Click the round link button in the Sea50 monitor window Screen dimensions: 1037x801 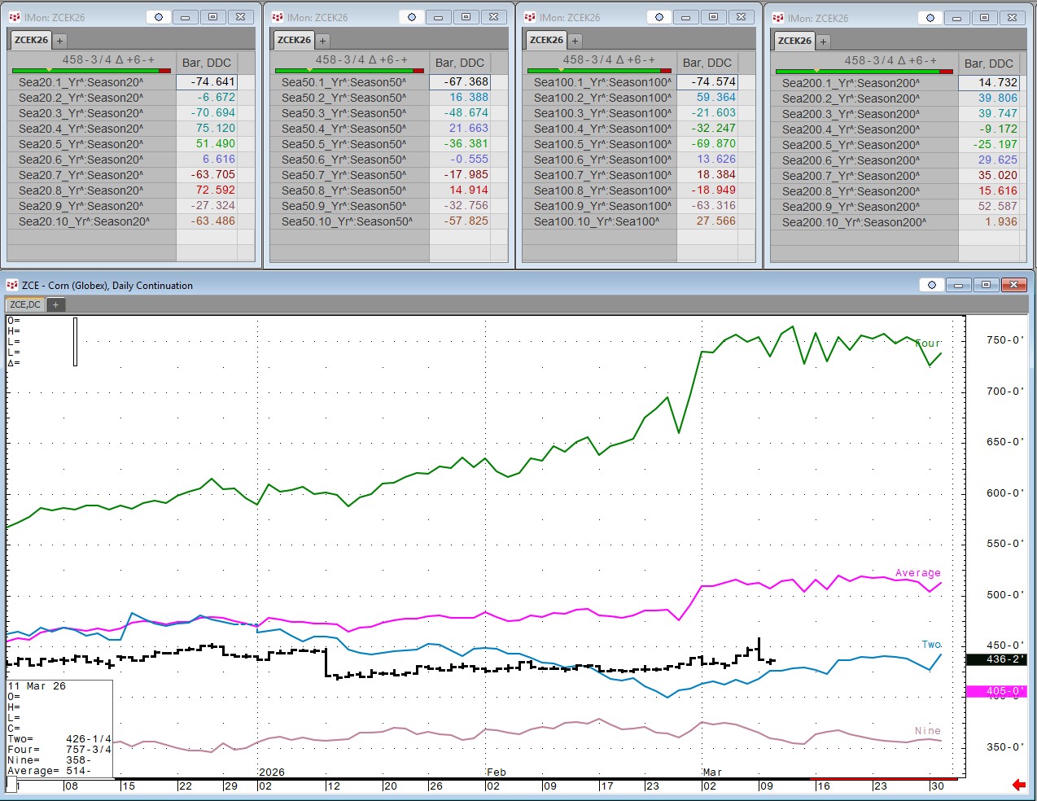click(412, 17)
